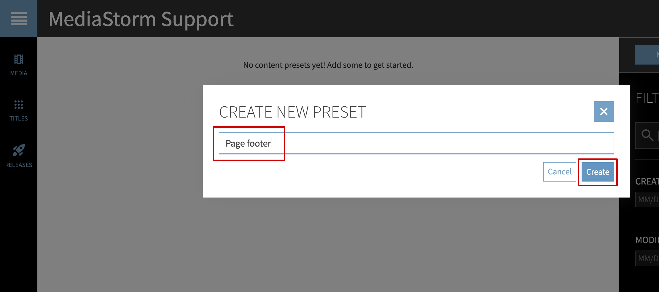Click the 'No content presets yet' message
Screen dimensions: 659x292
pos(328,65)
